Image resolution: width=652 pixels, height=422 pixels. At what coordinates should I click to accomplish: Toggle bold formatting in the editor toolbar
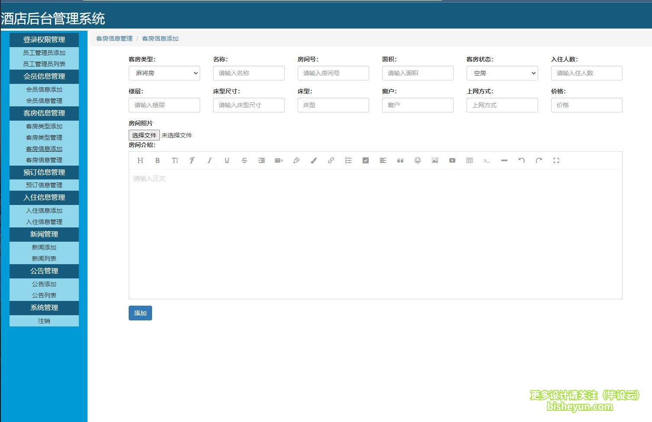click(158, 160)
